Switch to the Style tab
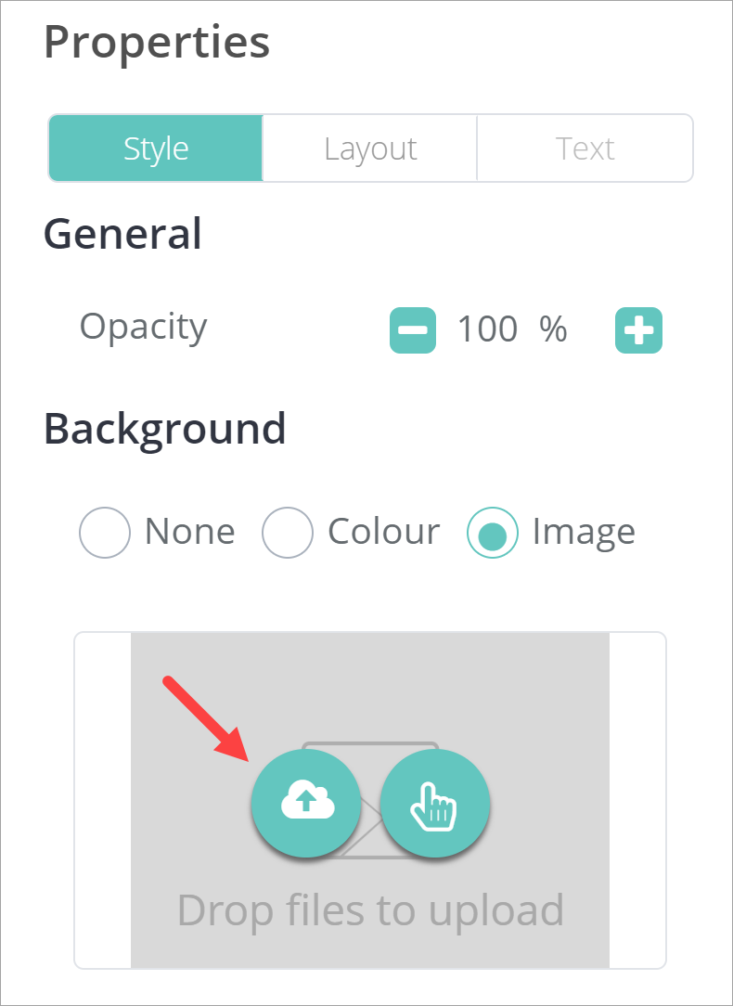 coord(156,148)
